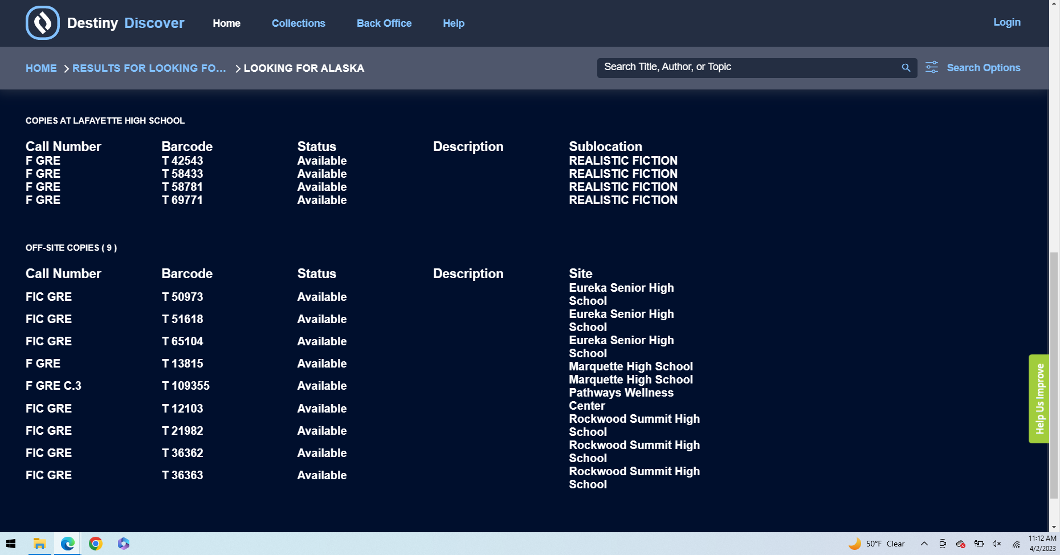Click the Sublocation column header
The height and width of the screenshot is (555, 1060).
[x=605, y=146]
